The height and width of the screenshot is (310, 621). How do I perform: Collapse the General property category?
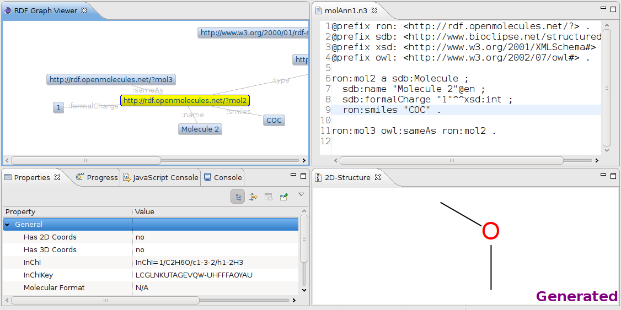7,225
